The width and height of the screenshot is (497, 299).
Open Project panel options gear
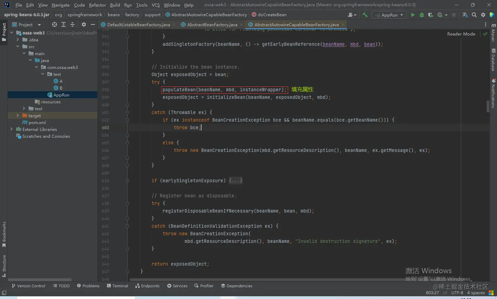pos(84,24)
